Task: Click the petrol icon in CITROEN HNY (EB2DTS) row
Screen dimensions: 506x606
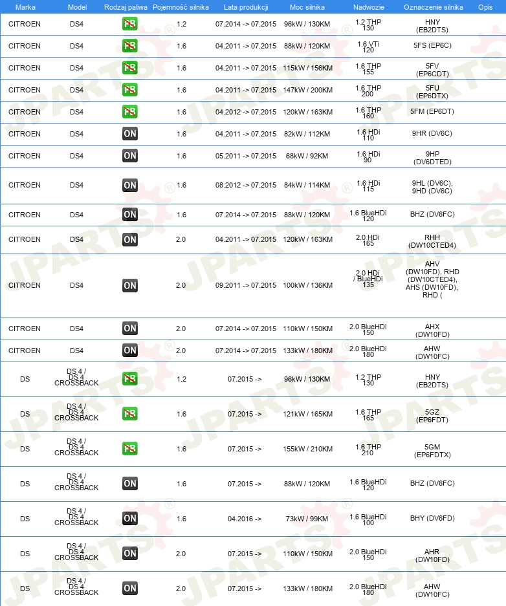Action: tap(130, 24)
